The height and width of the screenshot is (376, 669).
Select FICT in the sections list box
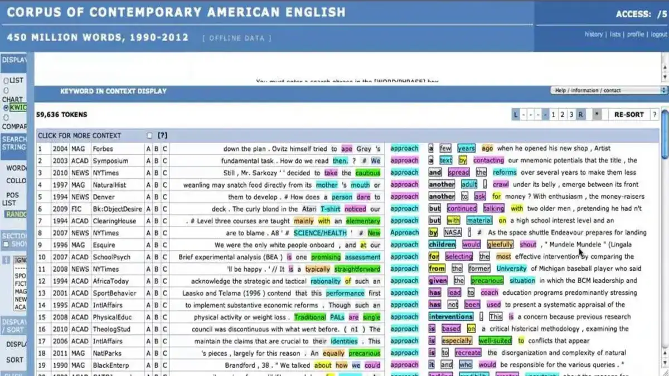tap(20, 282)
